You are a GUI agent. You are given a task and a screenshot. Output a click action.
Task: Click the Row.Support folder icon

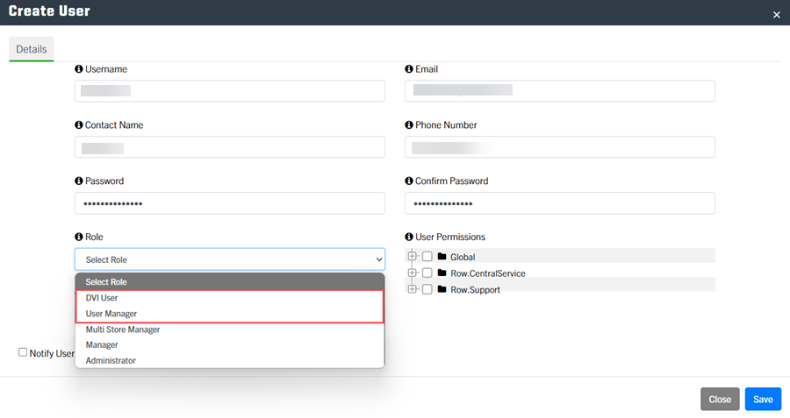click(x=442, y=289)
